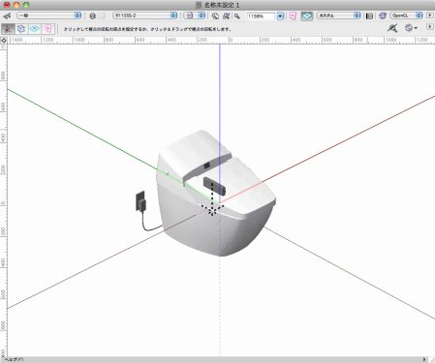This screenshot has height=363, width=435.
Task: Toggle the first flyover rotation mode button
Action: (8, 29)
